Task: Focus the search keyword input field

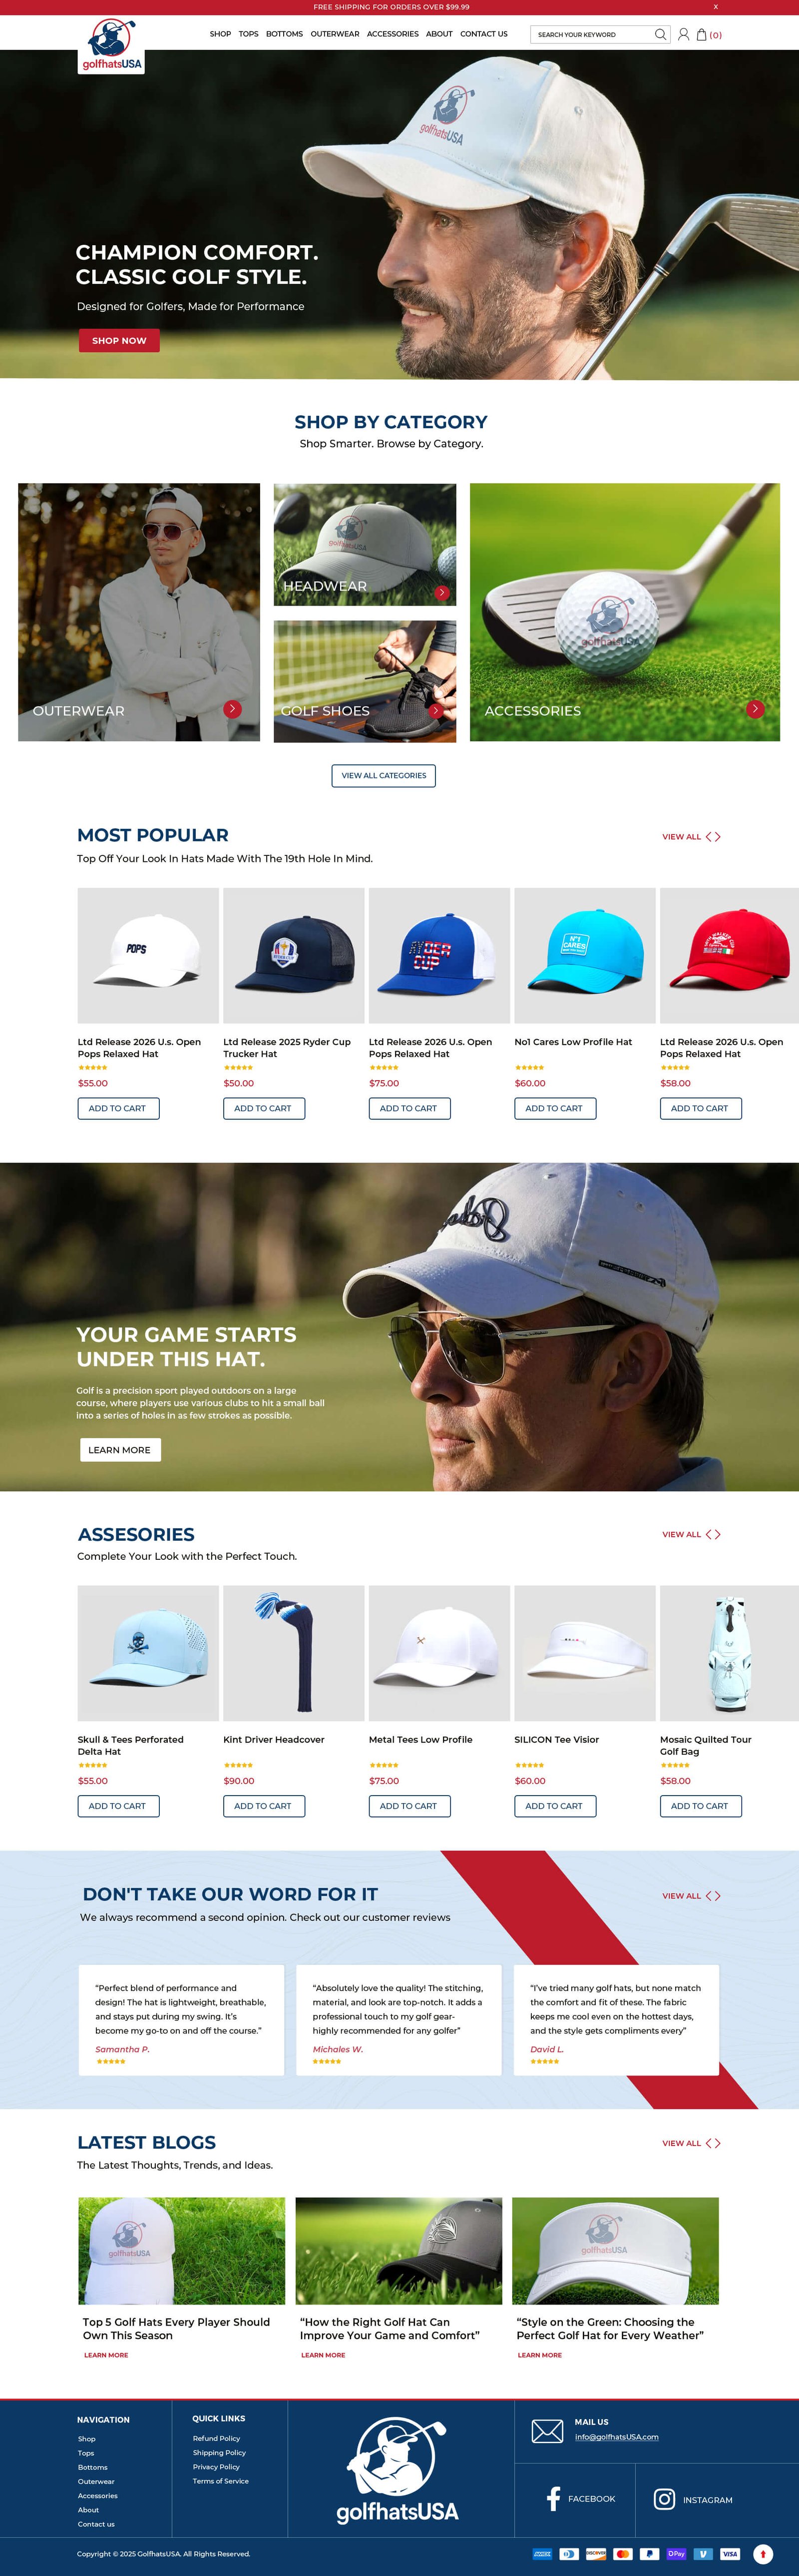Action: click(593, 34)
